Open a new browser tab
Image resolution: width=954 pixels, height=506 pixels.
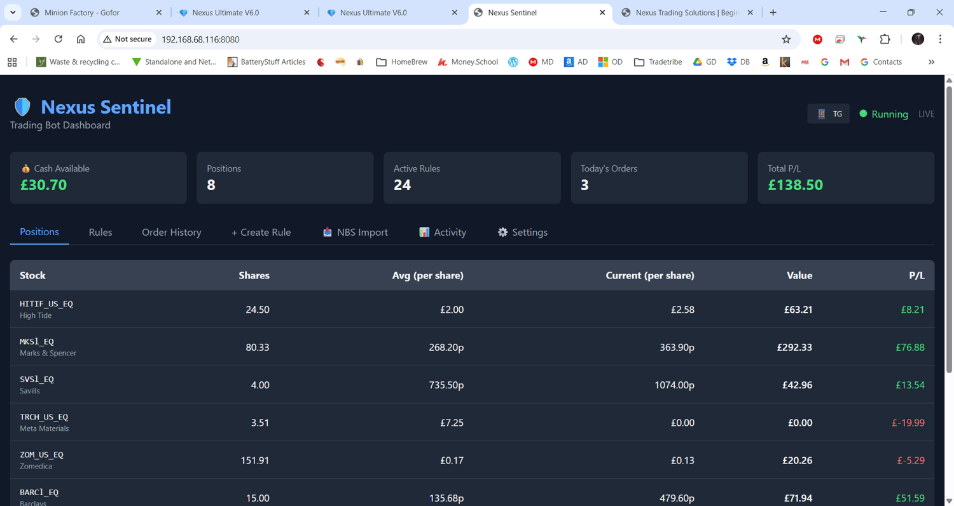(773, 13)
